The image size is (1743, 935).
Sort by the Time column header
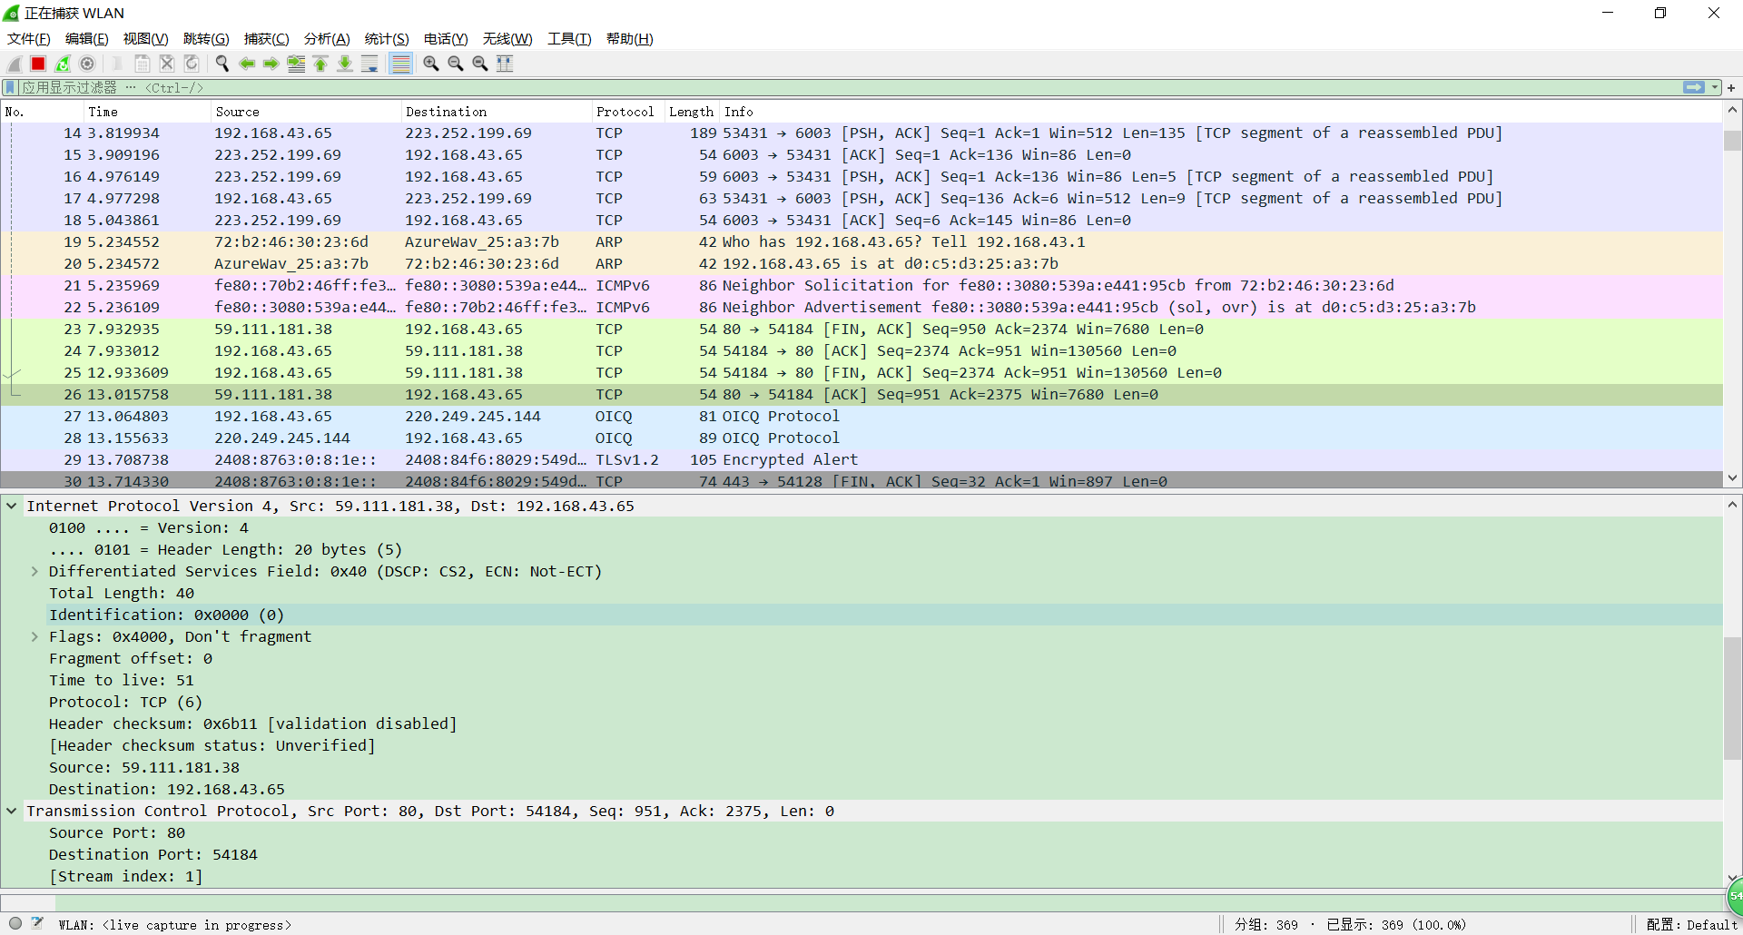pyautogui.click(x=147, y=112)
